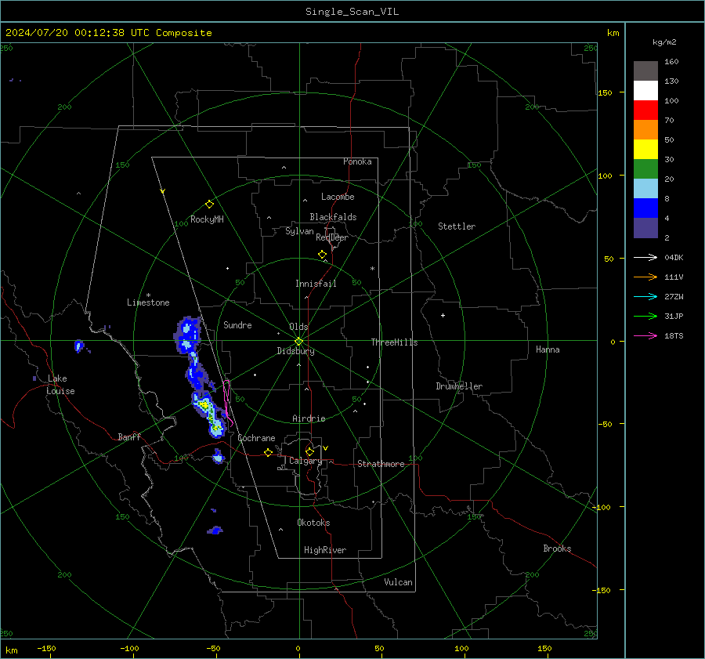Click the blue 4-8 legend swatch
The width and height of the screenshot is (705, 659).
click(x=645, y=208)
